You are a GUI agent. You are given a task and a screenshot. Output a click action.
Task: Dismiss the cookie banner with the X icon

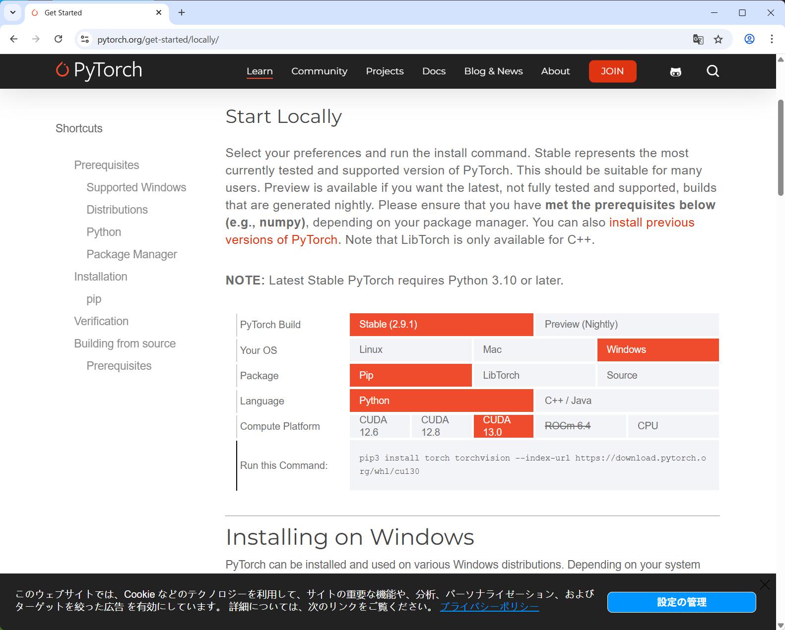[765, 585]
